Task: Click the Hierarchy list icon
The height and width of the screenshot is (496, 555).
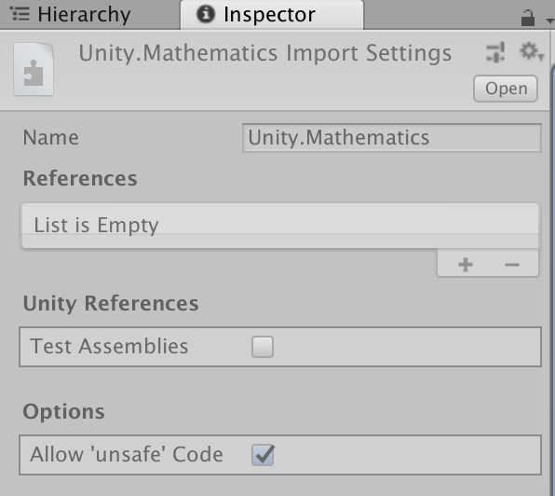Action: coord(20,14)
